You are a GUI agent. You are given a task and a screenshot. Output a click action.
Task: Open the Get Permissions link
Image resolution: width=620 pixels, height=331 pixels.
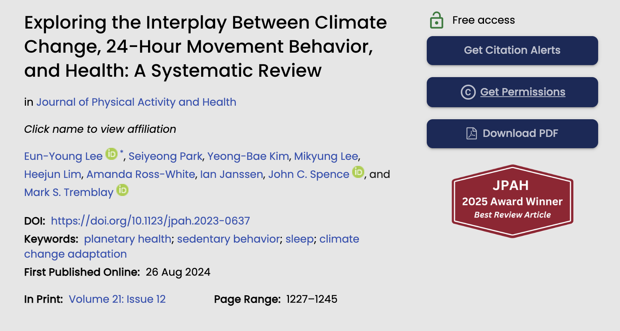[x=522, y=92]
